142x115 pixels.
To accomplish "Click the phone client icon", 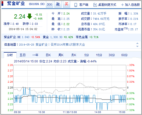I will 76,5.
